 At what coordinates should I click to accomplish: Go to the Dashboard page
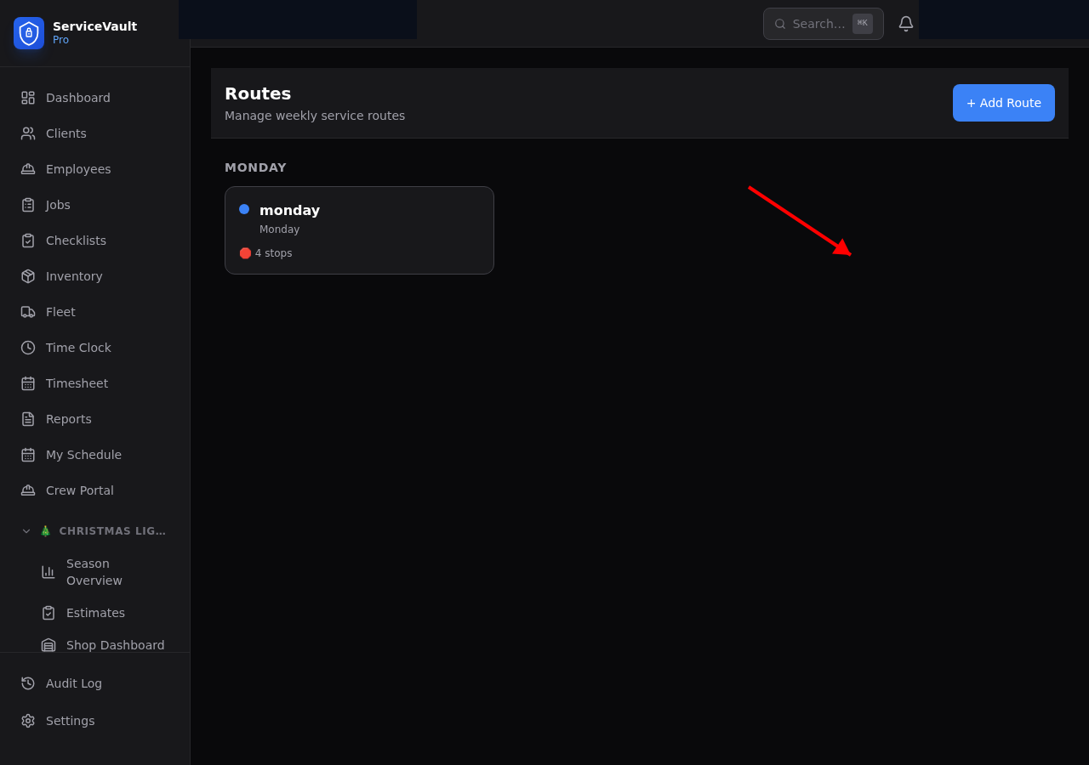77,98
